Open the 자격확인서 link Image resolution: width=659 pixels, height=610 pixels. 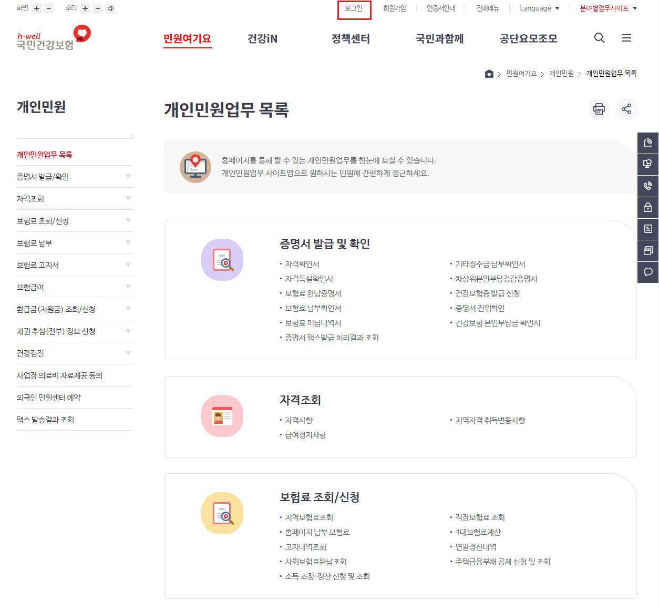302,264
